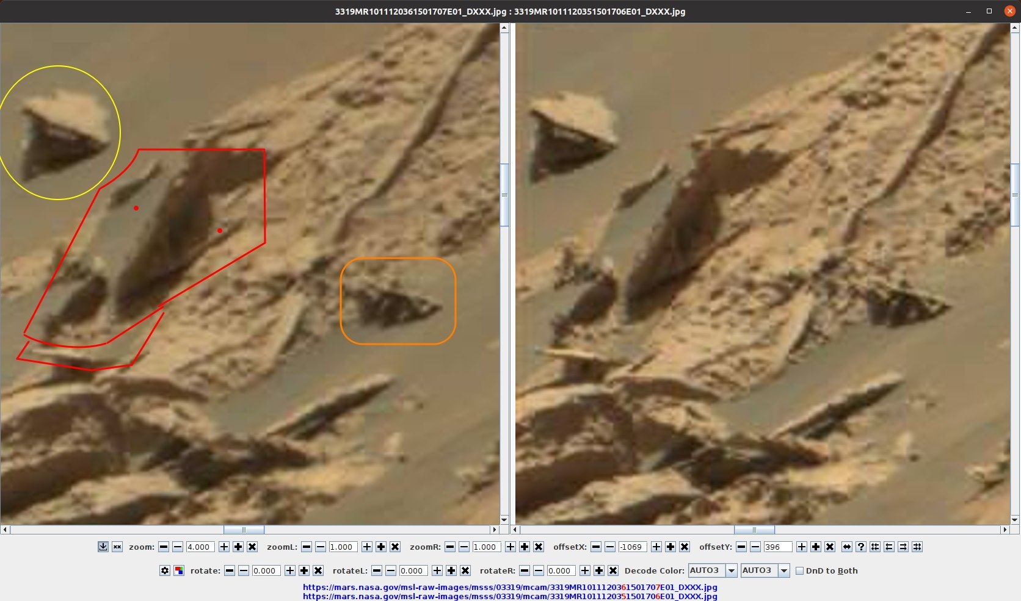This screenshot has width=1021, height=601.
Task: Click the thick plus button for zoom
Action: click(238, 547)
